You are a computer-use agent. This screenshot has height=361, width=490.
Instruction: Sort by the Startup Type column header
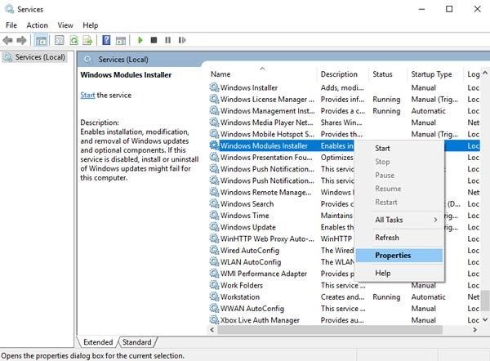click(435, 74)
